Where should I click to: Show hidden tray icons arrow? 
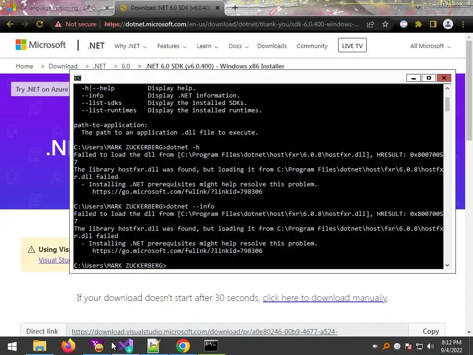point(375,346)
